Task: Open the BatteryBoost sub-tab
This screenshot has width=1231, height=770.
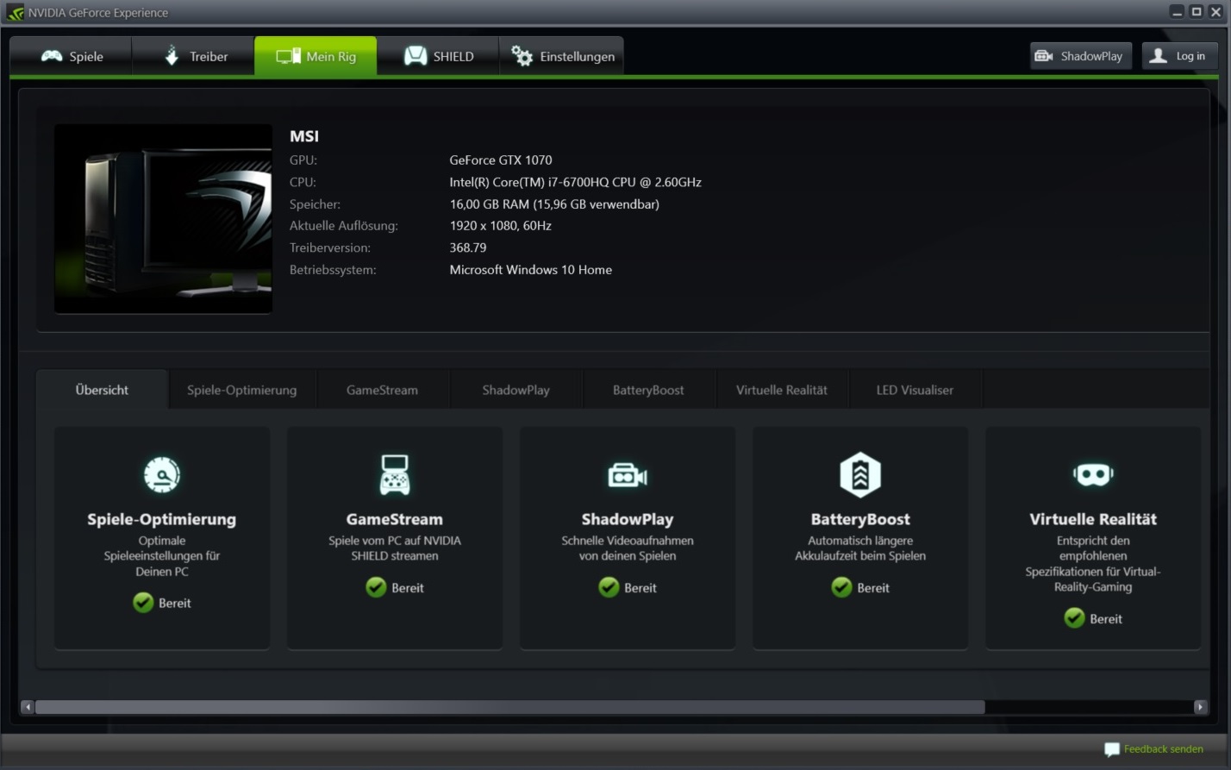Action: coord(648,390)
